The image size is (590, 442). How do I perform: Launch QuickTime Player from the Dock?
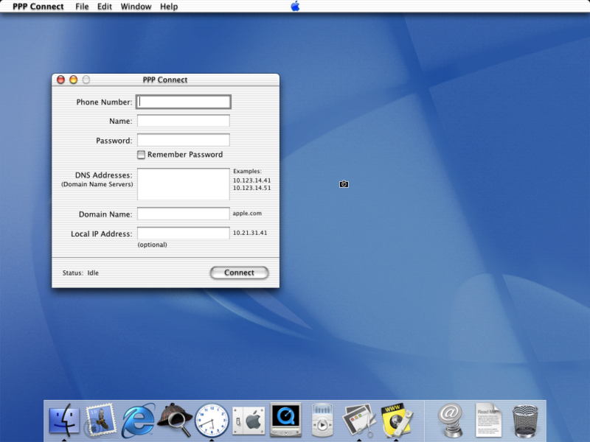(285, 418)
